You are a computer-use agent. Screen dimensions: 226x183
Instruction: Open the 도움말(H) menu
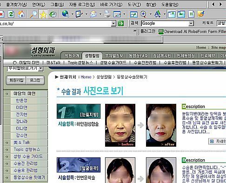170,5
